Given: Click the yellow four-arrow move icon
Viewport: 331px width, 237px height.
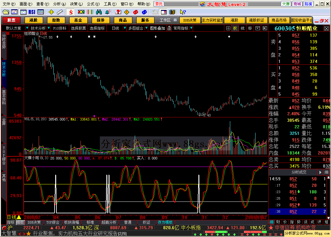Looking at the screenshot, I should pos(51,12).
